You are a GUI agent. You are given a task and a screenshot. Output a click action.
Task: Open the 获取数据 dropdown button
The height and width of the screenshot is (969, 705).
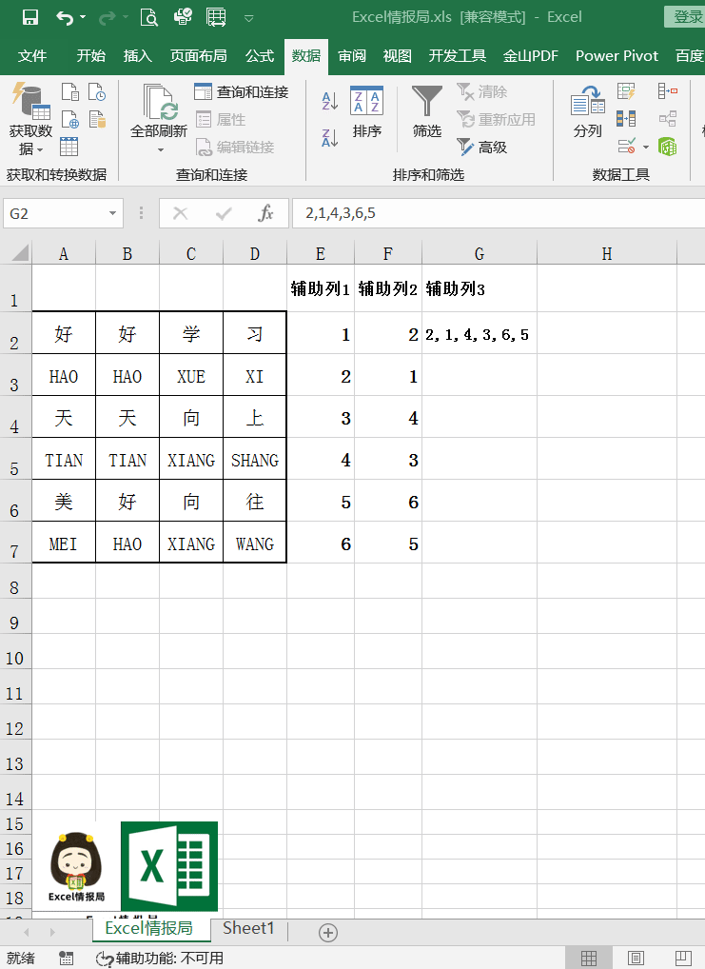(x=30, y=119)
